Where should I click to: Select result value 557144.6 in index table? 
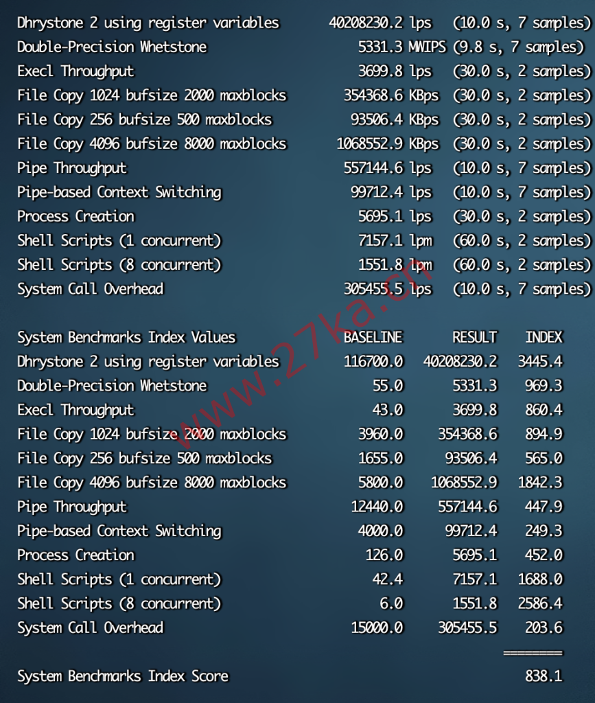pyautogui.click(x=467, y=507)
